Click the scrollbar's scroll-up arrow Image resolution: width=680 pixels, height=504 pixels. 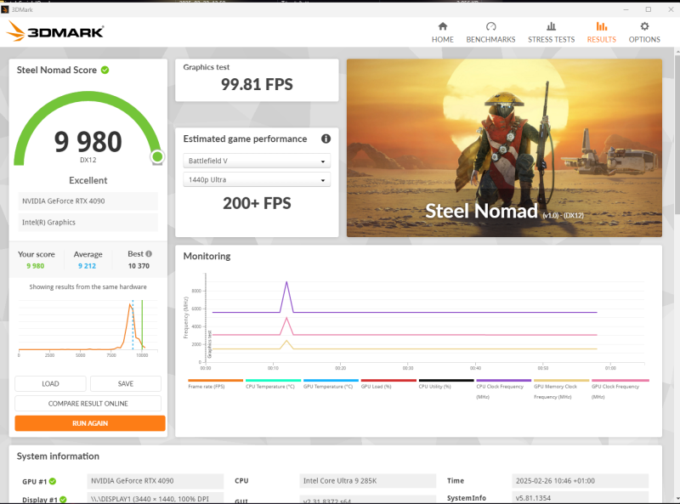pyautogui.click(x=677, y=52)
